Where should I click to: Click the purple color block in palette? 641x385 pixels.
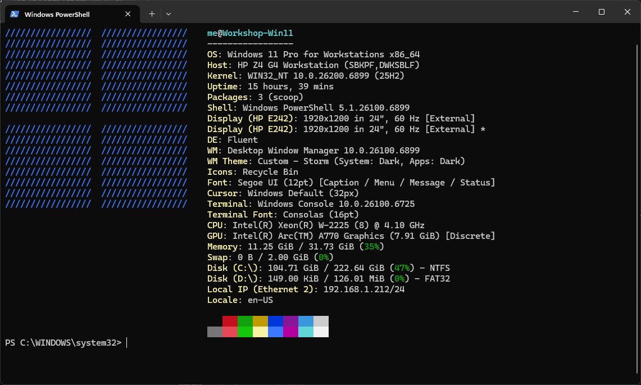[x=290, y=321]
